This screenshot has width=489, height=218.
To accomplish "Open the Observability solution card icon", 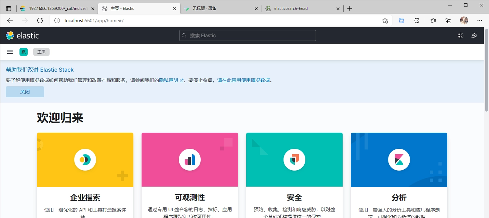I will click(x=189, y=159).
